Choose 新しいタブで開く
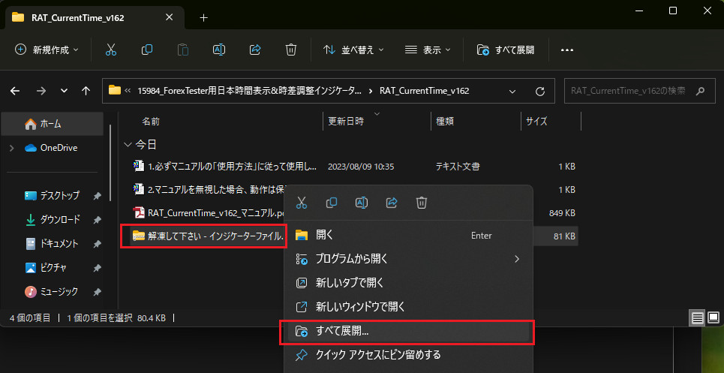Screen dimensions: 724x373 tap(409, 282)
